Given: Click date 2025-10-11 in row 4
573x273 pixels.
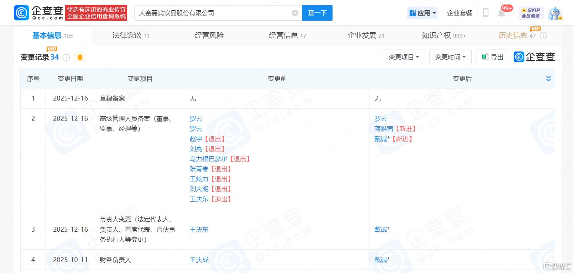Looking at the screenshot, I should click(x=70, y=260).
